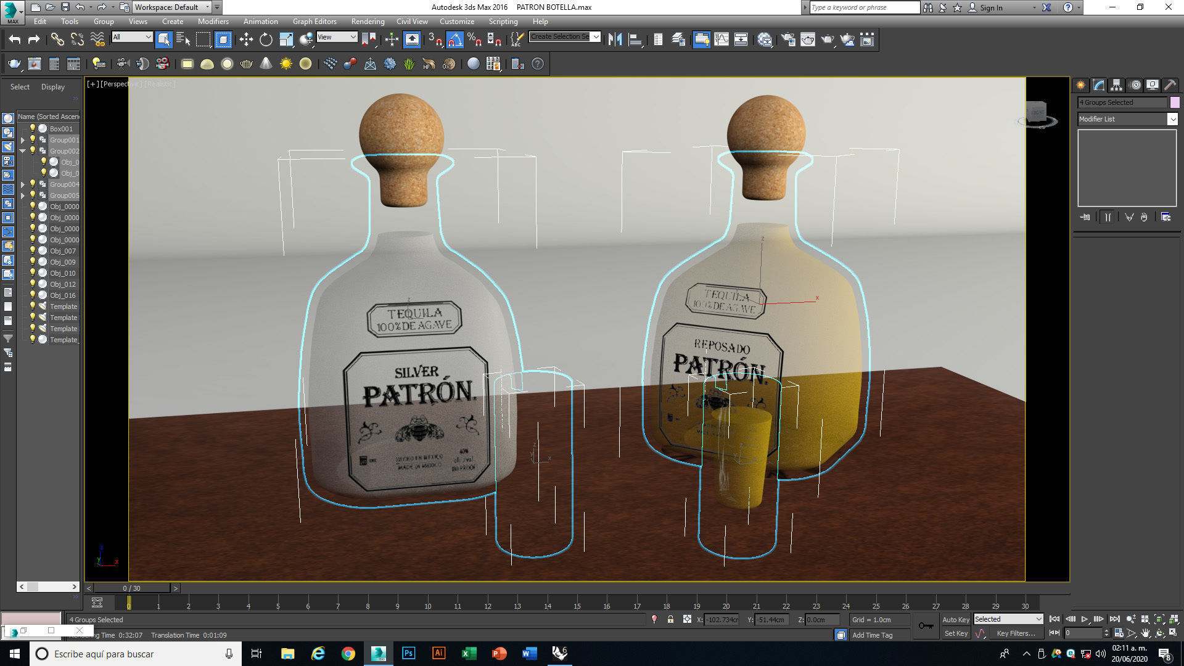1184x666 pixels.
Task: Open the Utilities command panel tab
Action: 1170,85
